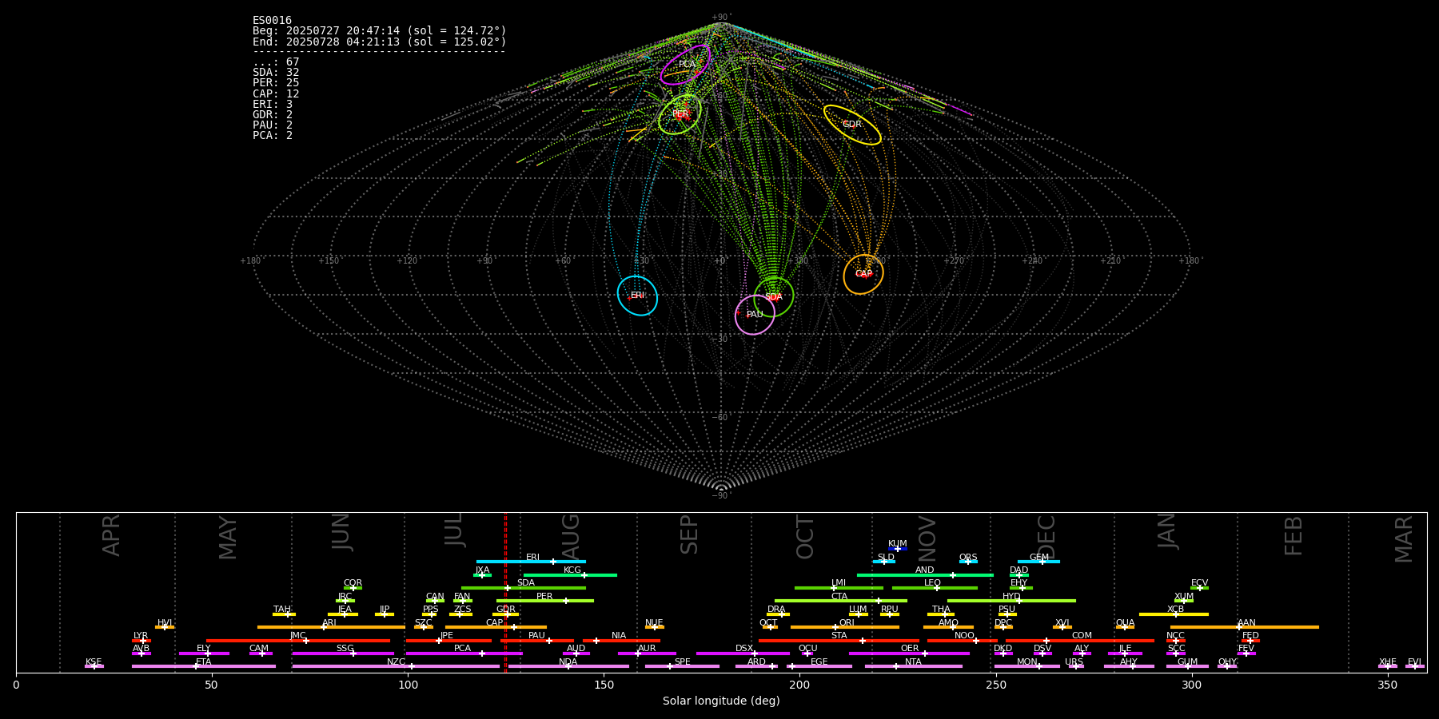This screenshot has width=1439, height=719.
Task: Click the green SDA bar in timeline
Action: 524,587
